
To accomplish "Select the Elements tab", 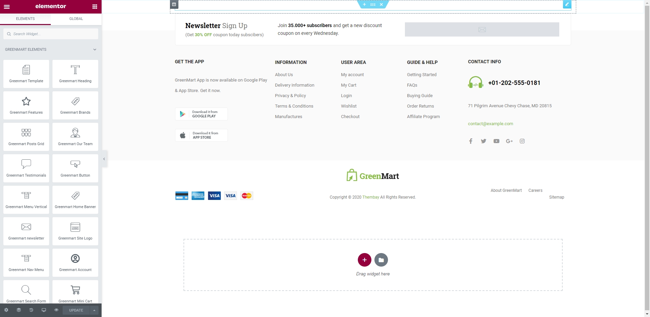I will coord(25,19).
